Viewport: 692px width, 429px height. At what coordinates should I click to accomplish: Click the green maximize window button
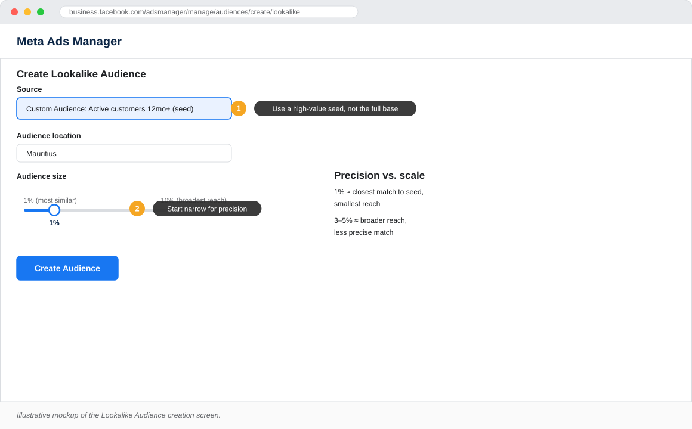click(41, 12)
